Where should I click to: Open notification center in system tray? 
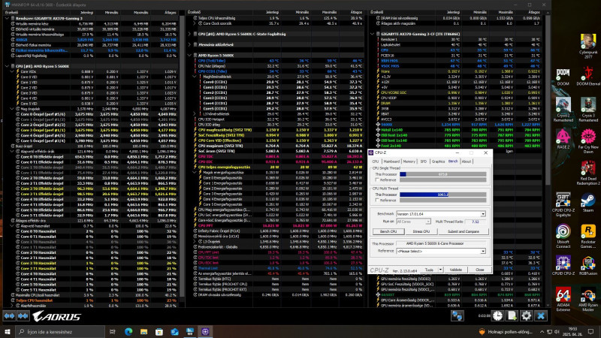tap(590, 331)
